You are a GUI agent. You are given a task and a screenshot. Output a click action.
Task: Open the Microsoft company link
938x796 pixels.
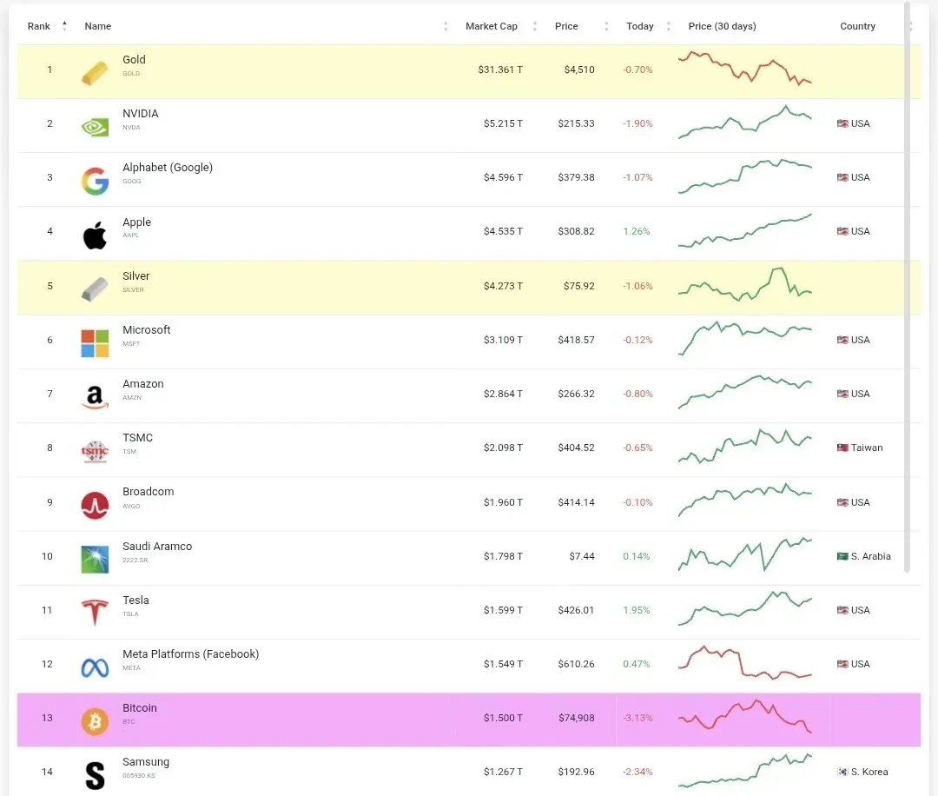pyautogui.click(x=147, y=329)
